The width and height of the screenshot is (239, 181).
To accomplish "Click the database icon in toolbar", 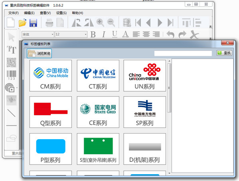I will 127,23.
